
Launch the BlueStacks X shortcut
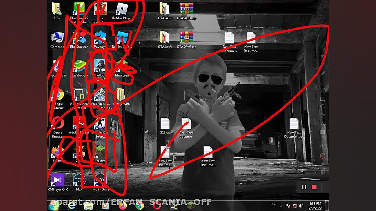[79, 38]
